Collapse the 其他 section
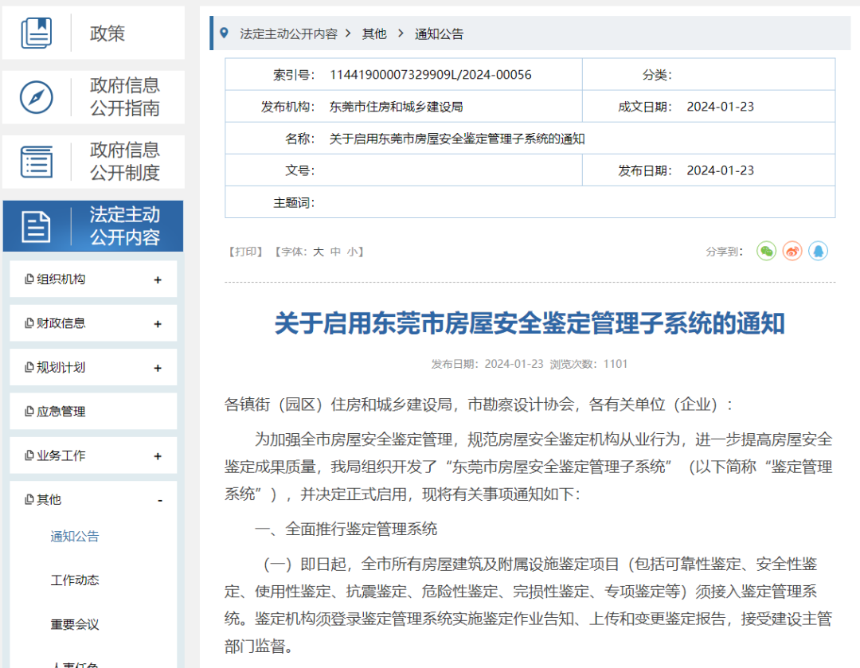The image size is (860, 668). 159,500
